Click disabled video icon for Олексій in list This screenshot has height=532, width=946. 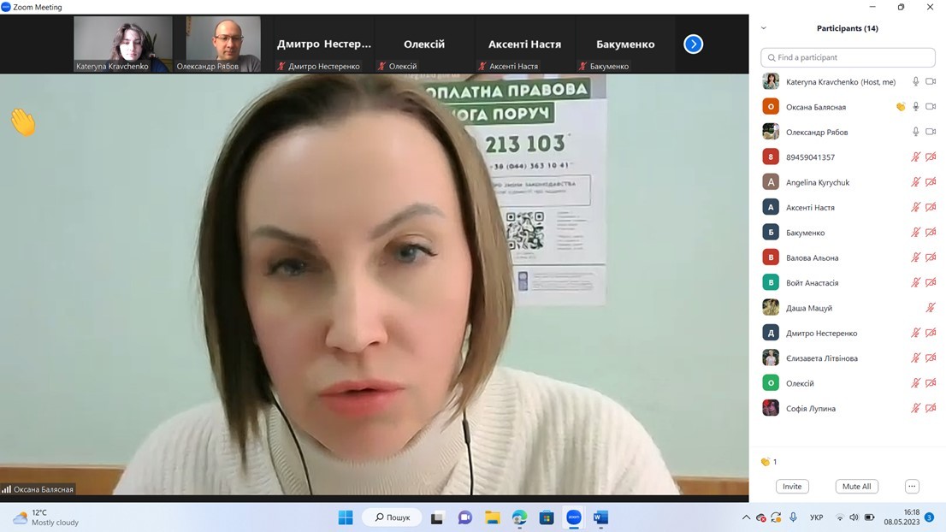click(931, 383)
